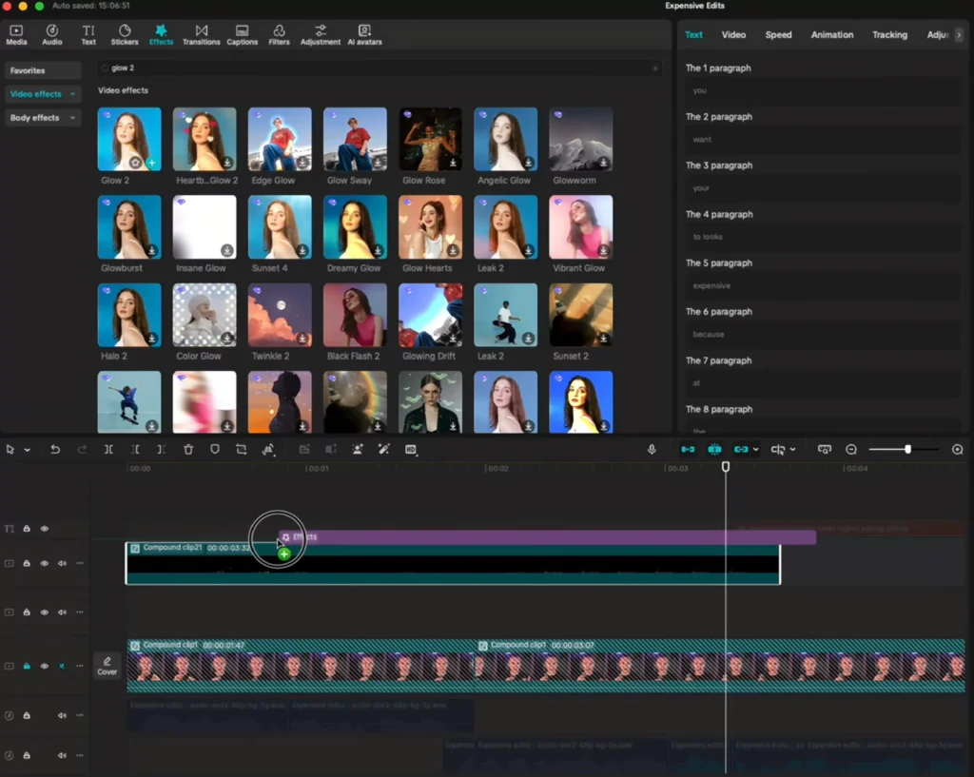
Task: Click the Split tool icon
Action: (x=108, y=450)
